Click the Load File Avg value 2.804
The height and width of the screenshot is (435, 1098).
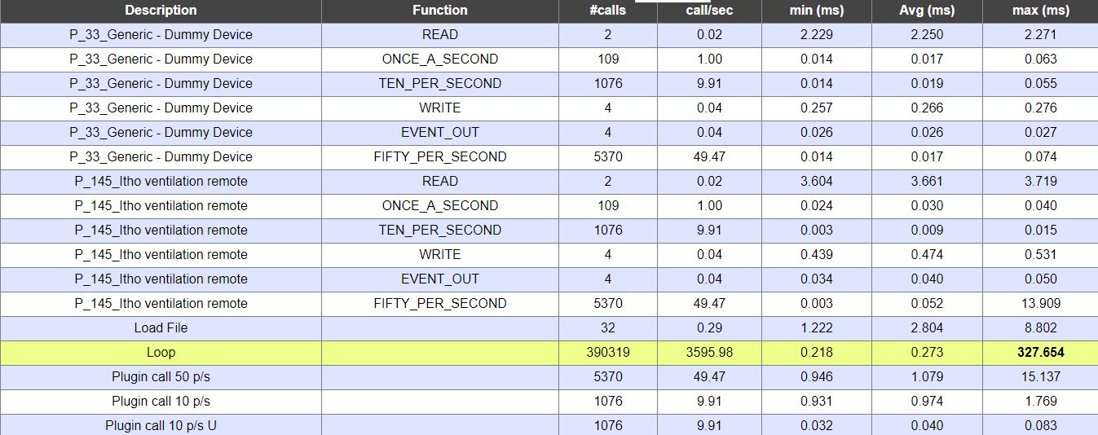pyautogui.click(x=927, y=328)
